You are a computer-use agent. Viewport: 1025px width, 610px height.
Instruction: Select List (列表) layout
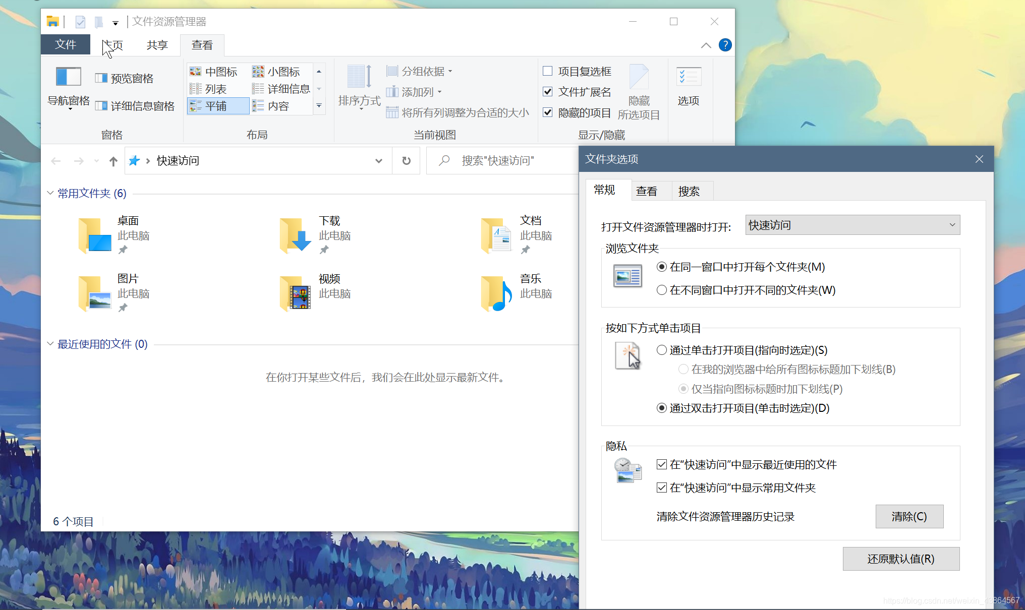[x=208, y=89]
